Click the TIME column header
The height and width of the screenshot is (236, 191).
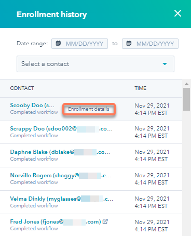141,88
